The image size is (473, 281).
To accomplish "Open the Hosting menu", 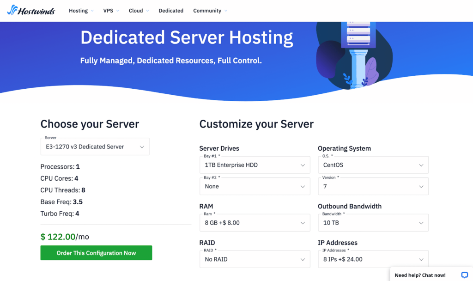I will click(x=81, y=11).
